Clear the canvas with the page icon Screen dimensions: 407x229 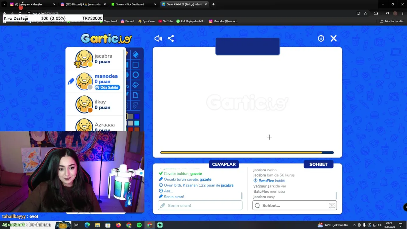[136, 95]
